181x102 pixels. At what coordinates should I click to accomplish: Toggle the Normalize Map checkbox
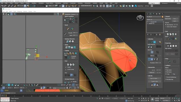166,79
